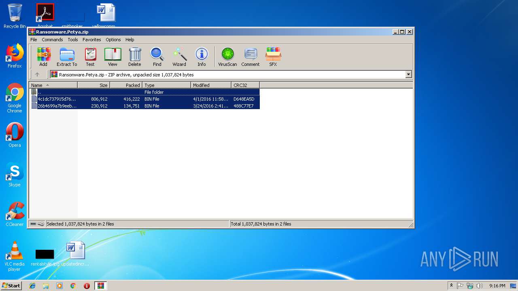Show archive Info

[x=202, y=57]
